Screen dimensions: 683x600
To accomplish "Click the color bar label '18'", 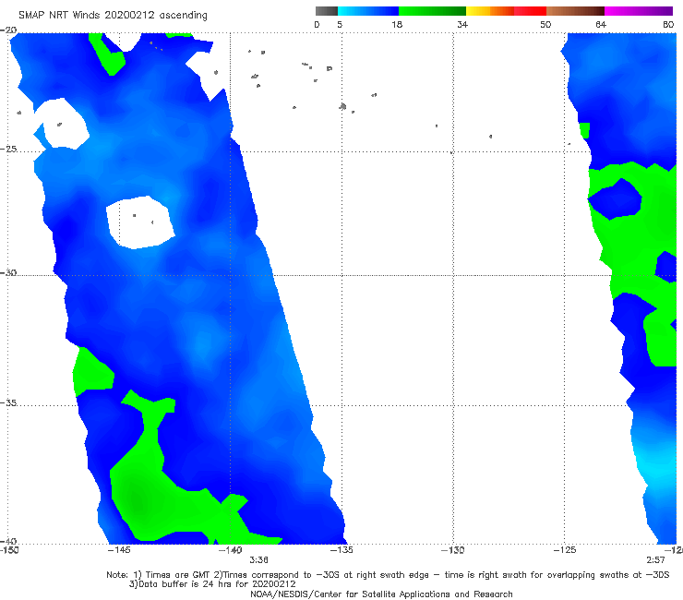I will point(397,24).
